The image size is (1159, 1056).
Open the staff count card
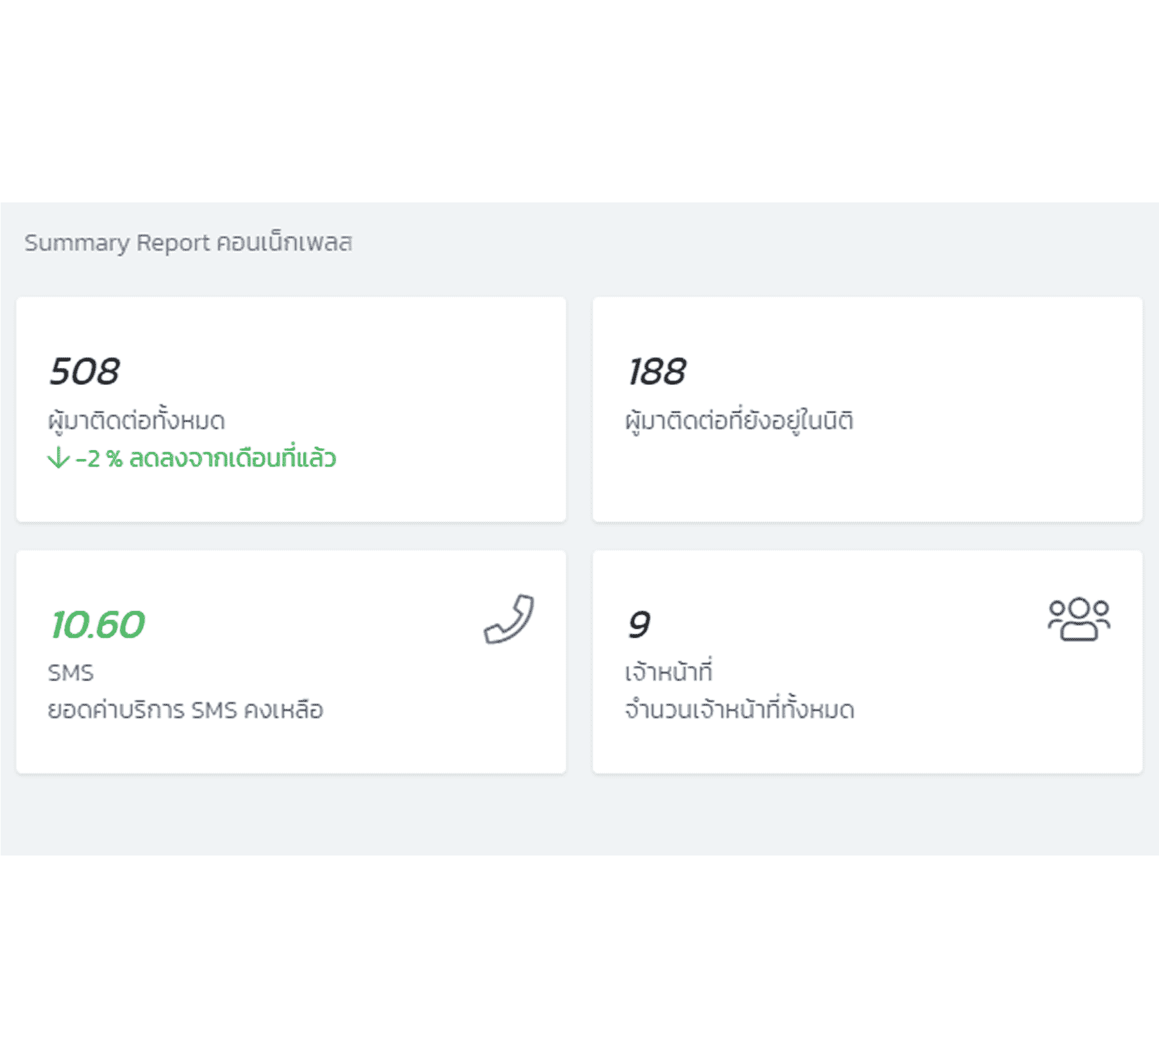pyautogui.click(x=867, y=662)
